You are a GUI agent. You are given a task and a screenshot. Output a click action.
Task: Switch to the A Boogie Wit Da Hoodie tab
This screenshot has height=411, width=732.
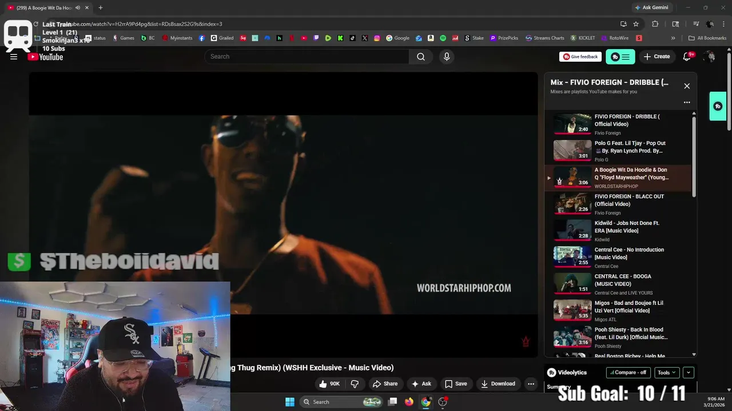[x=49, y=7]
